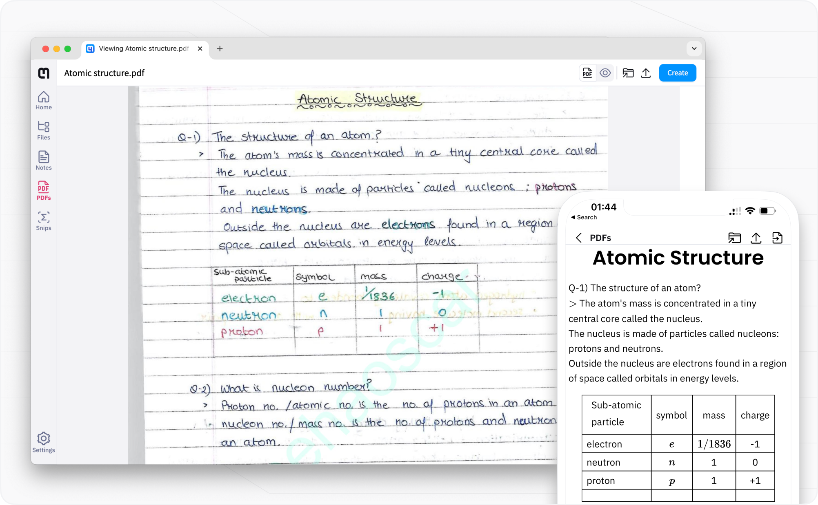The height and width of the screenshot is (505, 818).
Task: Tap the phone move-to-folder icon
Action: (734, 238)
